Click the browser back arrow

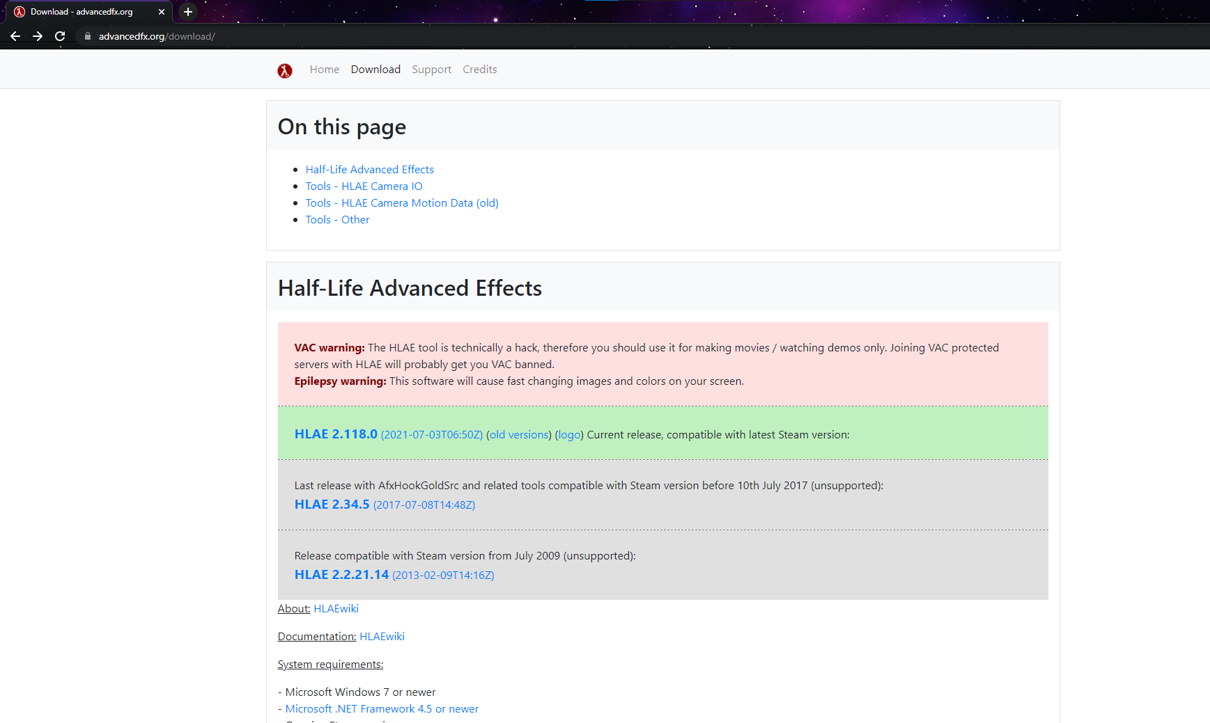[15, 36]
